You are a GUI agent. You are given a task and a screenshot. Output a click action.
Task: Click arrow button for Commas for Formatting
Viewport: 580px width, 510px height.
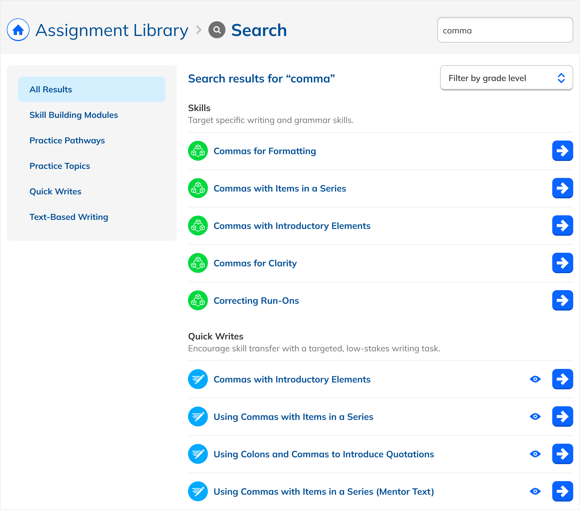pos(562,151)
